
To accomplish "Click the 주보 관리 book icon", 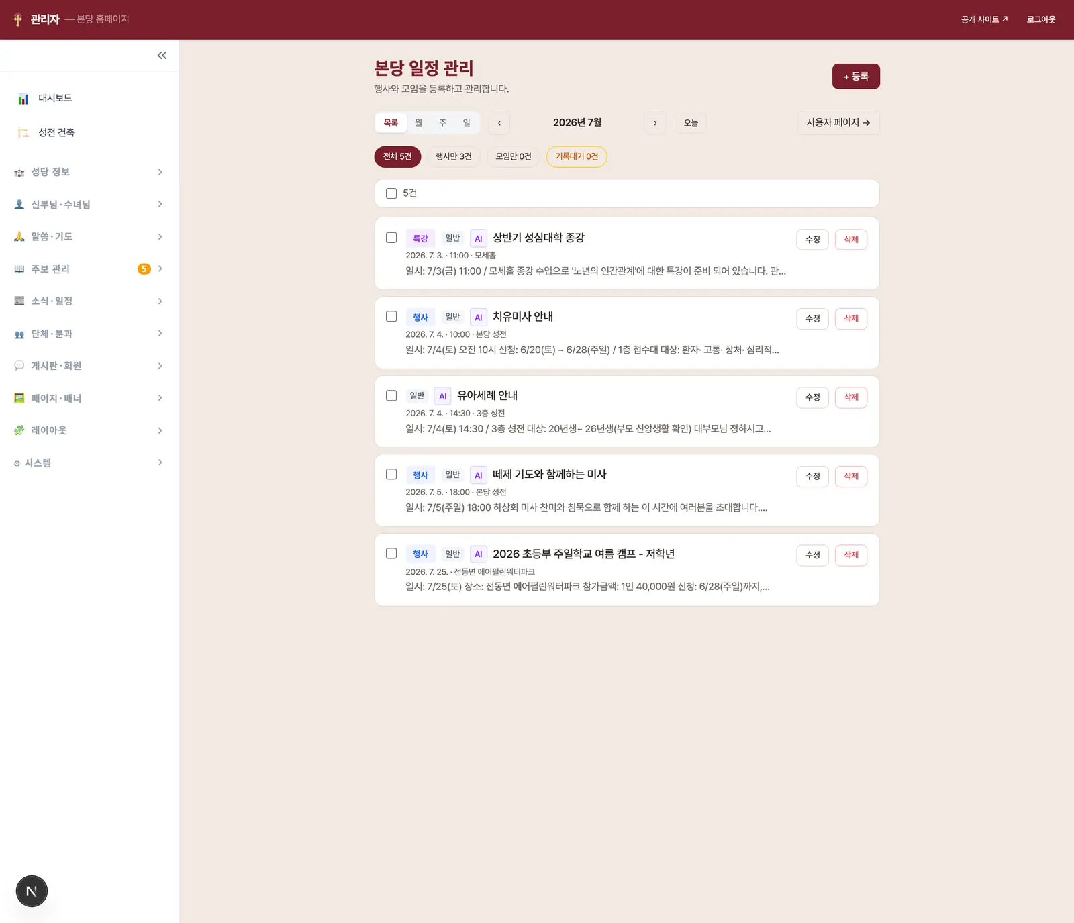I will pos(19,269).
